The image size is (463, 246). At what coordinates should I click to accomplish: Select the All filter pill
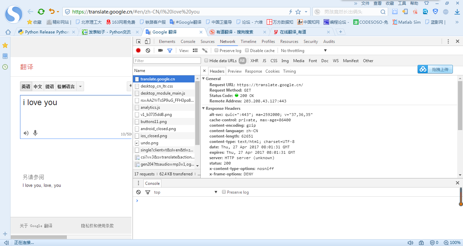[242, 61]
